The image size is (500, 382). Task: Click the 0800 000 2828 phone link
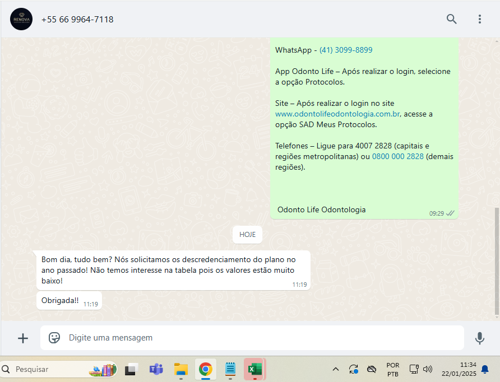click(397, 156)
